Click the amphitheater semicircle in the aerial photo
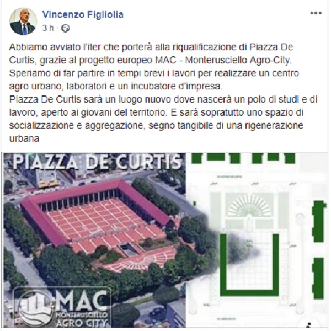 tap(140, 260)
